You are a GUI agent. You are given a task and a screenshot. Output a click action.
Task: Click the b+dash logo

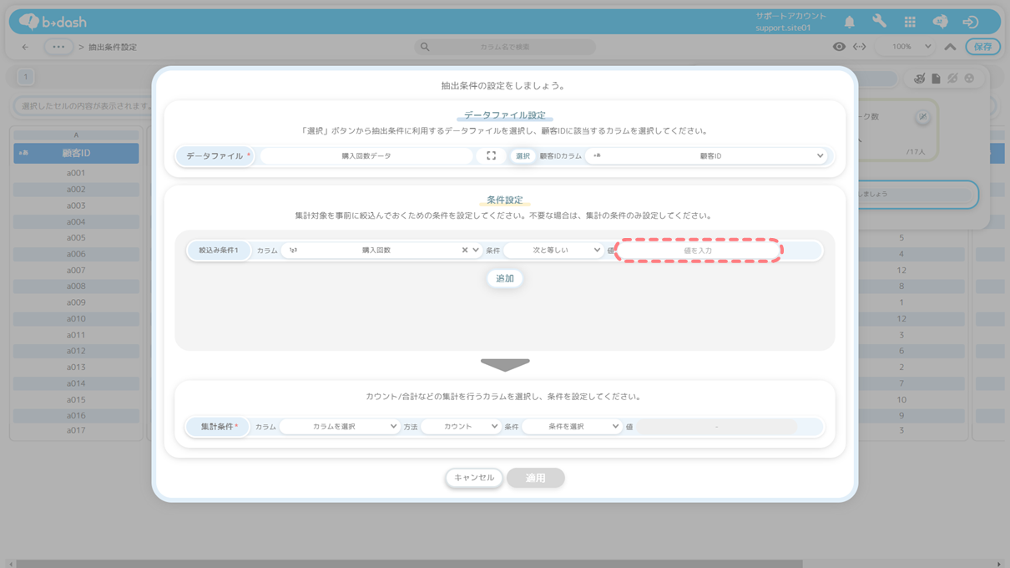[53, 22]
